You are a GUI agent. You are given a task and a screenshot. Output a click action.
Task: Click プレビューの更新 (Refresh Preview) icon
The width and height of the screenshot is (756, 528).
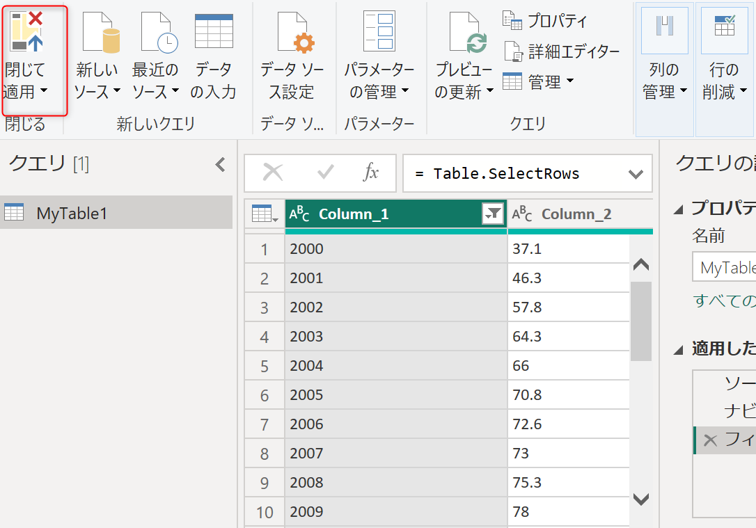[466, 33]
